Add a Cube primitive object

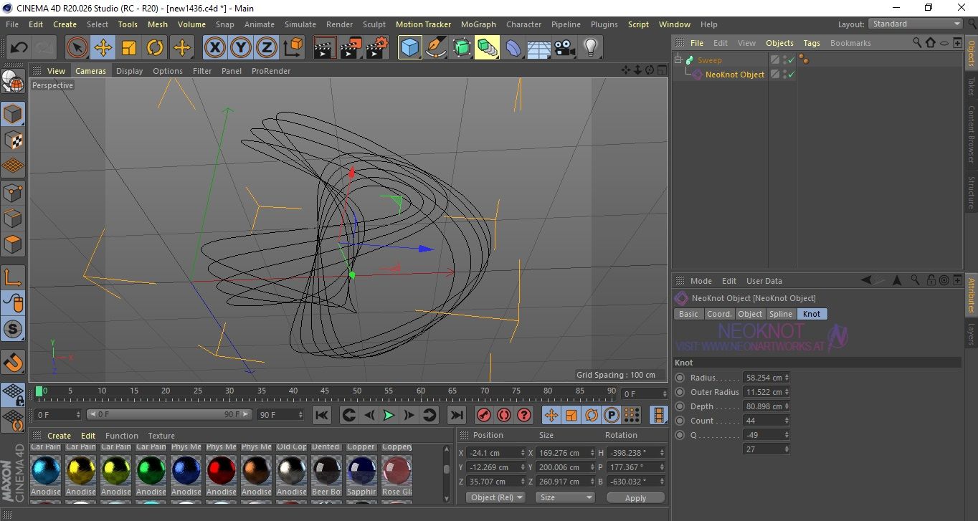point(409,48)
